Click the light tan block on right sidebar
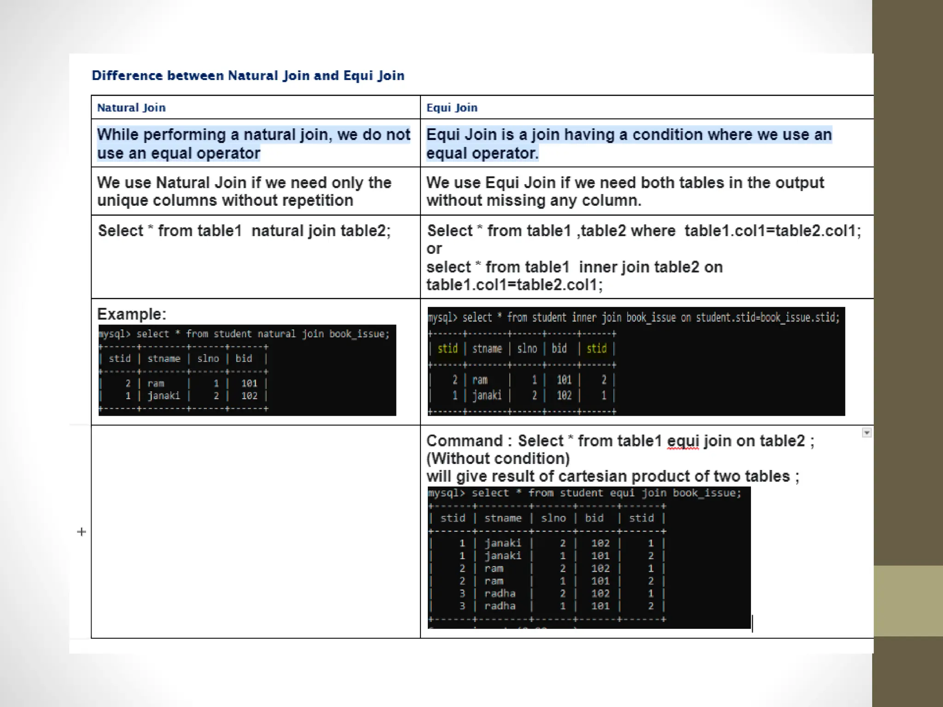Image resolution: width=943 pixels, height=707 pixels. coord(908,601)
